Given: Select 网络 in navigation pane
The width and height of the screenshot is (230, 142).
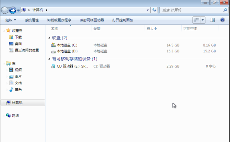Looking at the screenshot, I should [15, 116].
